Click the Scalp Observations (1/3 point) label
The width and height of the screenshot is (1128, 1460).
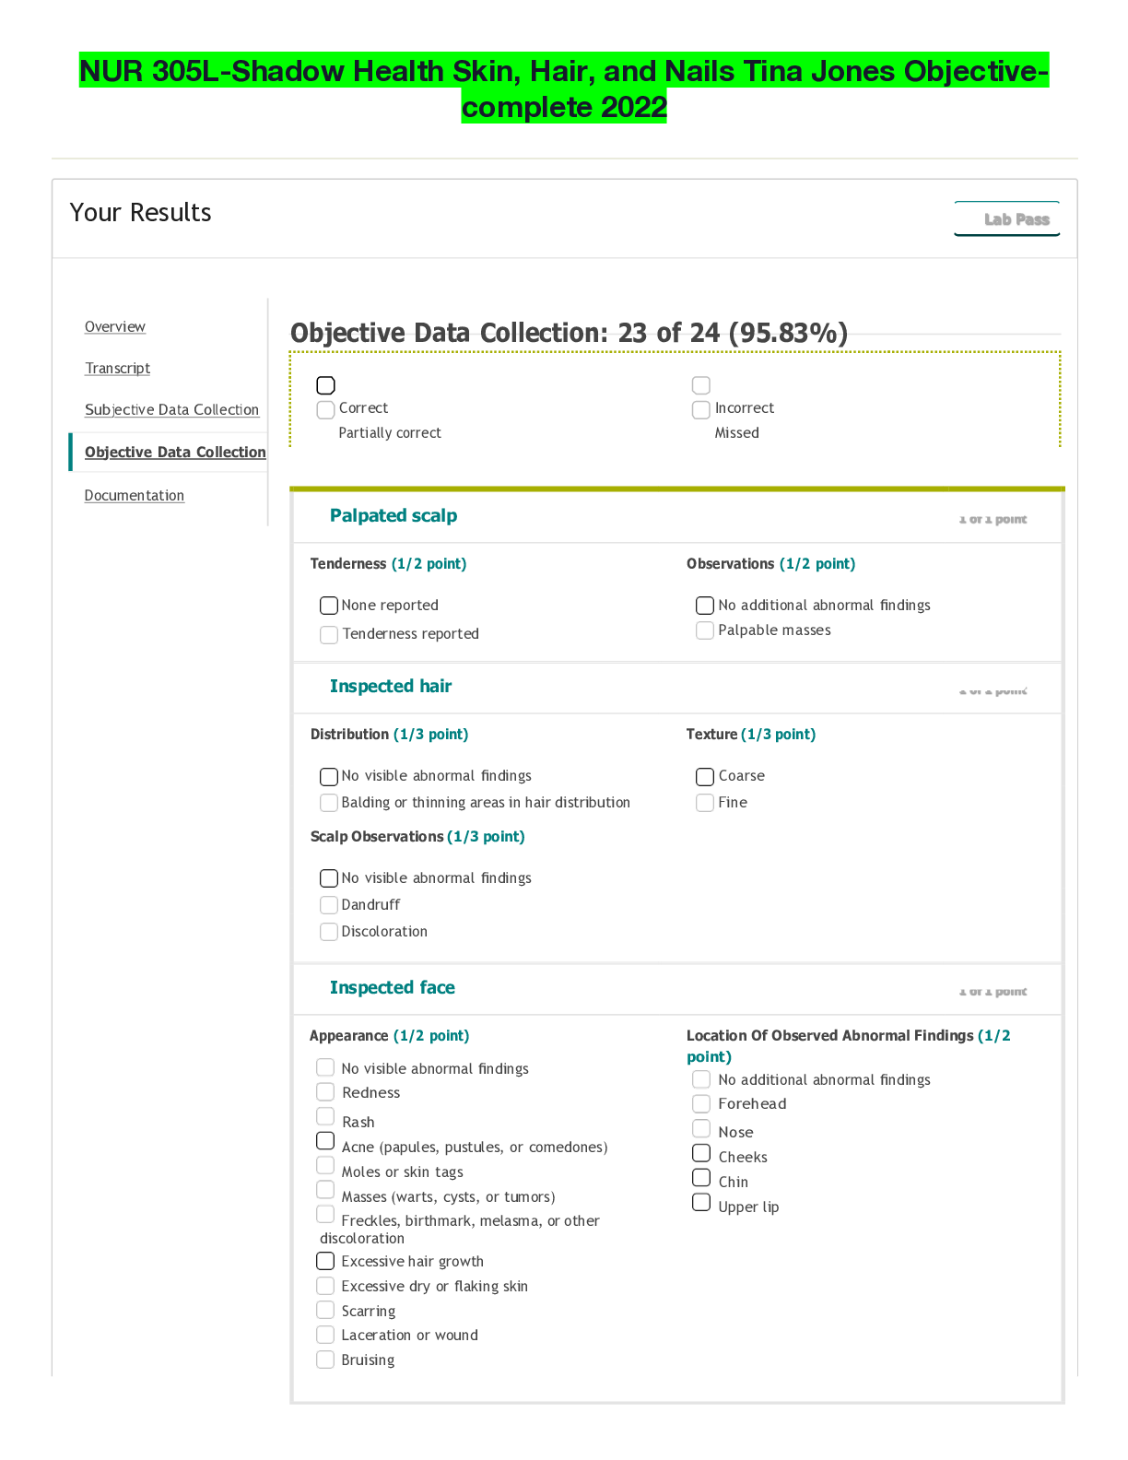point(417,837)
